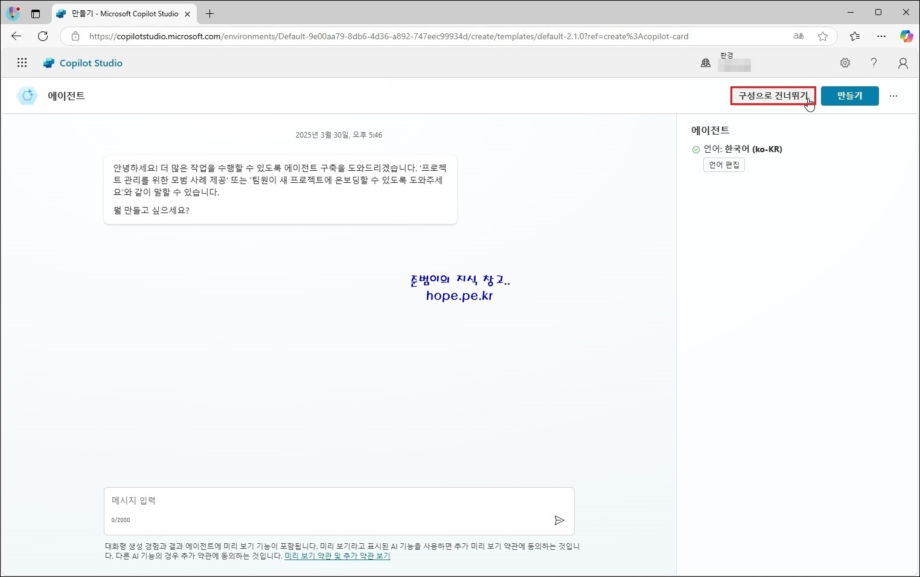Open a new browser tab

[x=209, y=14]
